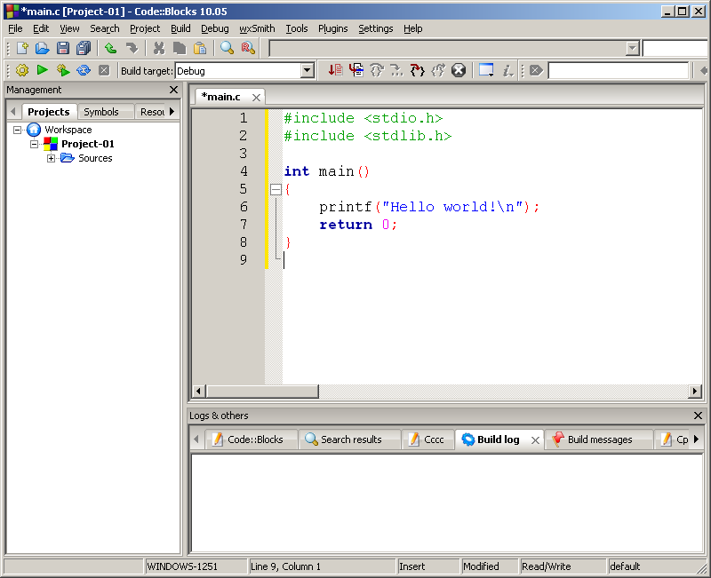Viewport: 711px width, 578px height.
Task: Open the File menu
Action: point(15,28)
